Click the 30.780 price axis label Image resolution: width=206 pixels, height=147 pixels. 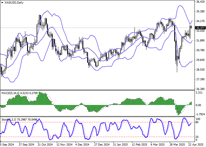click(200, 50)
